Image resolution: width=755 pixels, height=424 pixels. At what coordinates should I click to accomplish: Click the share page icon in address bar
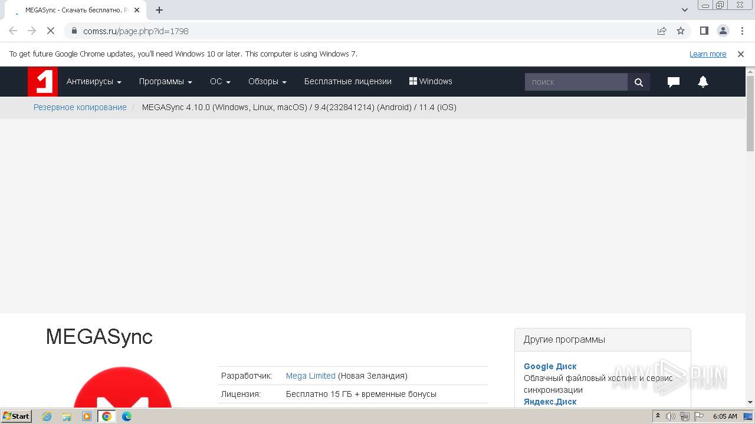(662, 31)
